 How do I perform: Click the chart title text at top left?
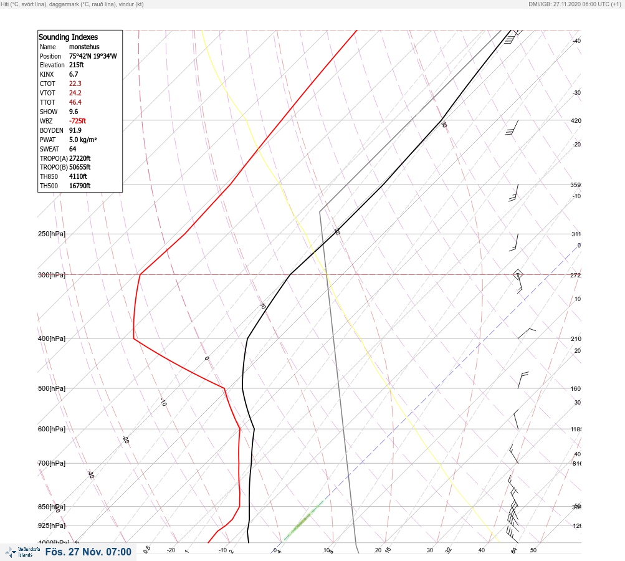(x=72, y=4)
